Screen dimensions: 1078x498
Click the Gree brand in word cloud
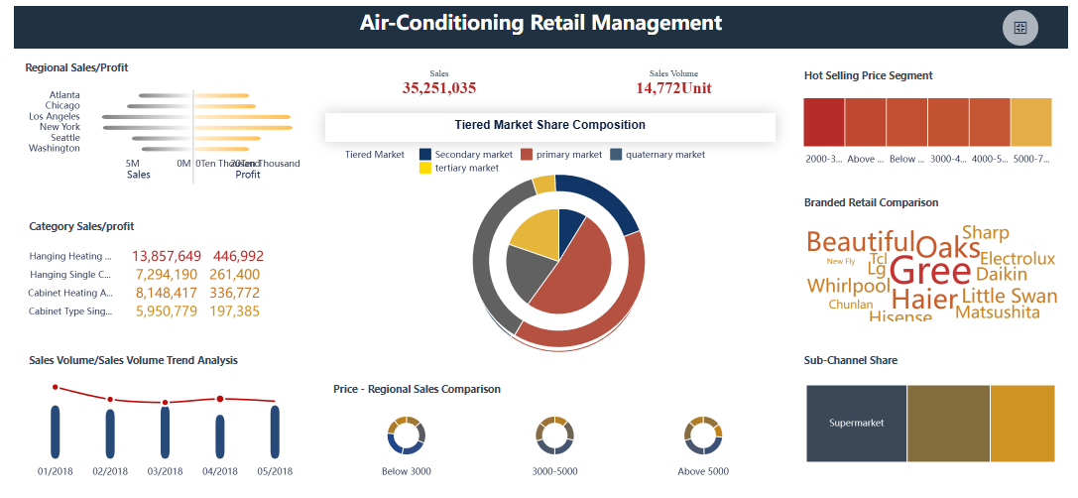click(929, 270)
